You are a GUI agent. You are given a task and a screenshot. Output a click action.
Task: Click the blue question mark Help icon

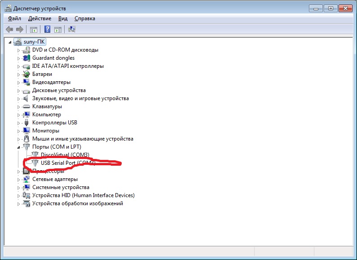[47, 30]
